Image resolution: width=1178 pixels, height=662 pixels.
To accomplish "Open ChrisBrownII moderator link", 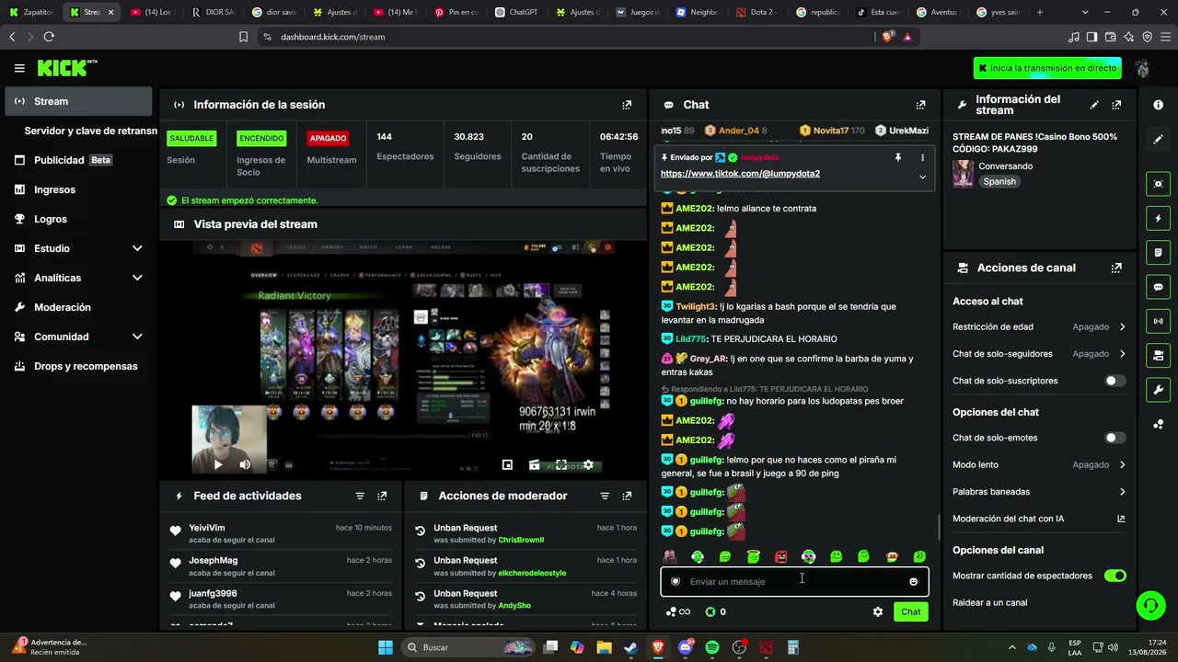I will (x=521, y=541).
